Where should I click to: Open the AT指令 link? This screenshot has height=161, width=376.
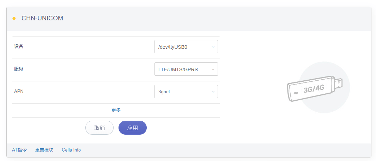point(19,150)
